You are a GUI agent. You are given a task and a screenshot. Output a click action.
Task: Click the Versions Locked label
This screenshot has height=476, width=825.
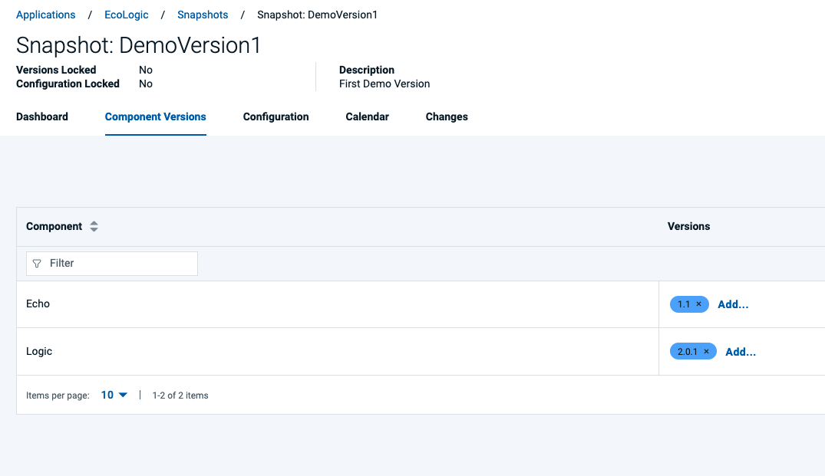coord(56,70)
